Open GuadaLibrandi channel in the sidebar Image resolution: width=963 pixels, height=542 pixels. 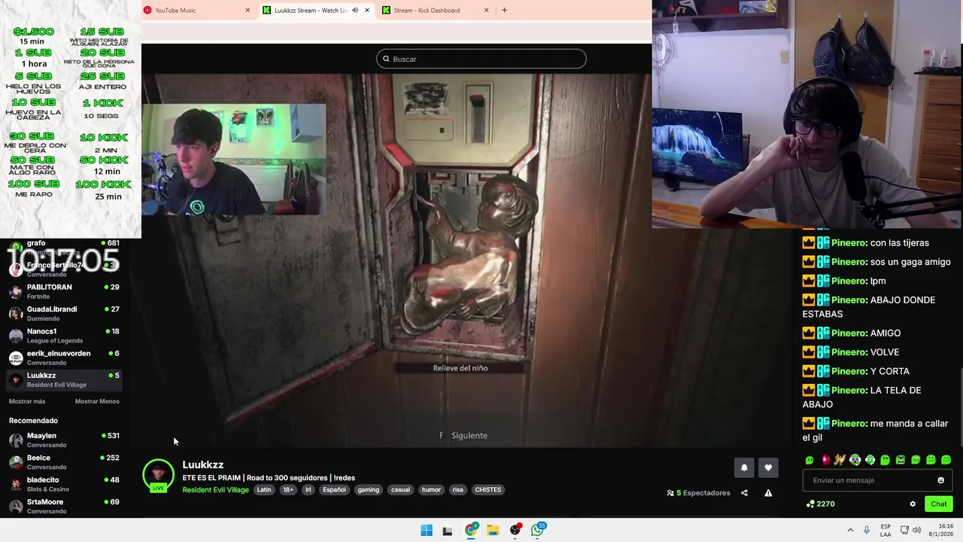[64, 313]
